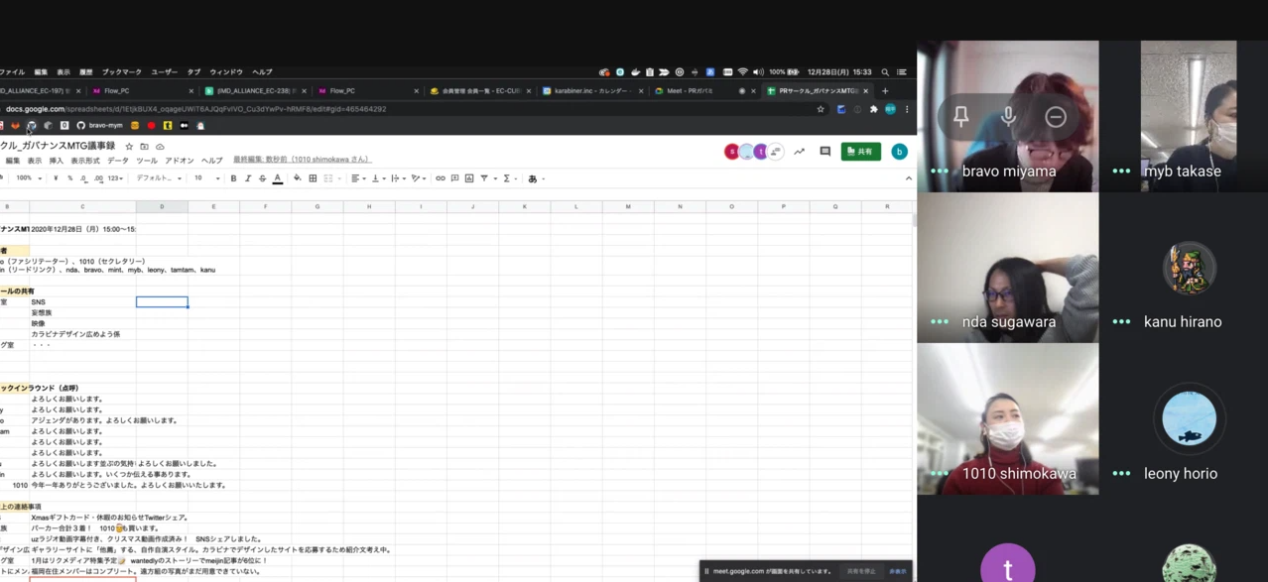Open a new Chrome tab
This screenshot has width=1268, height=582.
tap(885, 91)
